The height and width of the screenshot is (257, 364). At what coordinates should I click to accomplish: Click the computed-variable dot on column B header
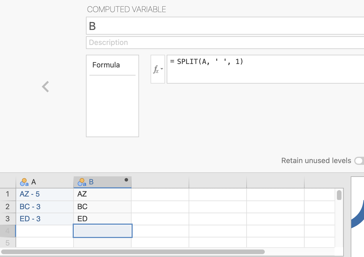[126, 180]
